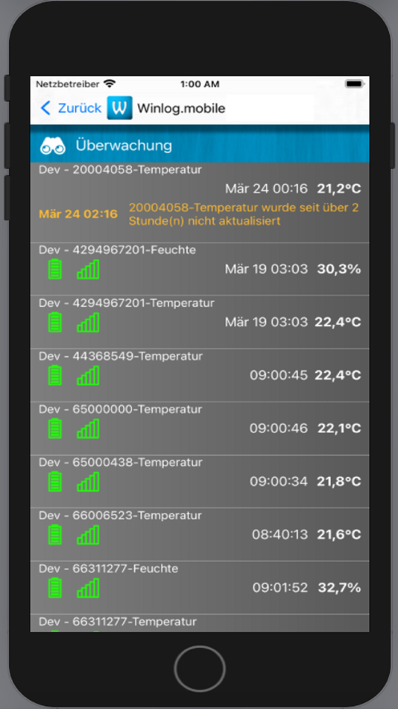The image size is (398, 709).
Task: Tap the binoculars Überwachung icon
Action: [x=53, y=146]
